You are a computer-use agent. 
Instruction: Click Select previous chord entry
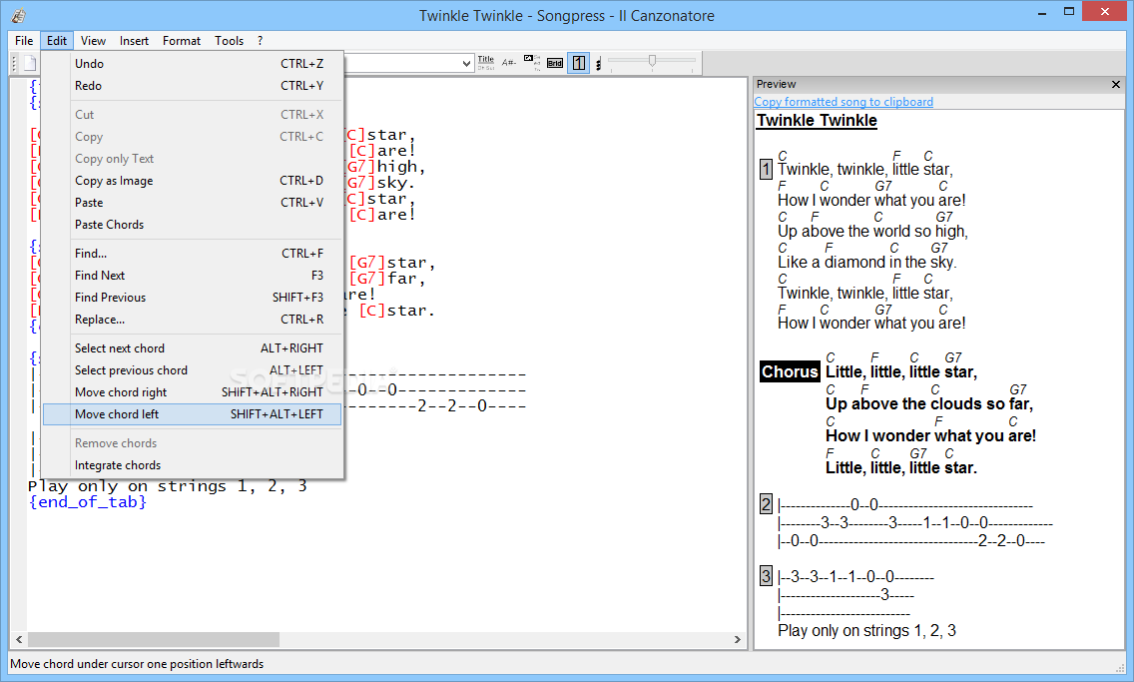click(x=193, y=370)
